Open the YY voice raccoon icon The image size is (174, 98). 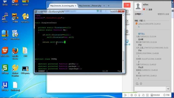pyautogui.click(x=15, y=18)
